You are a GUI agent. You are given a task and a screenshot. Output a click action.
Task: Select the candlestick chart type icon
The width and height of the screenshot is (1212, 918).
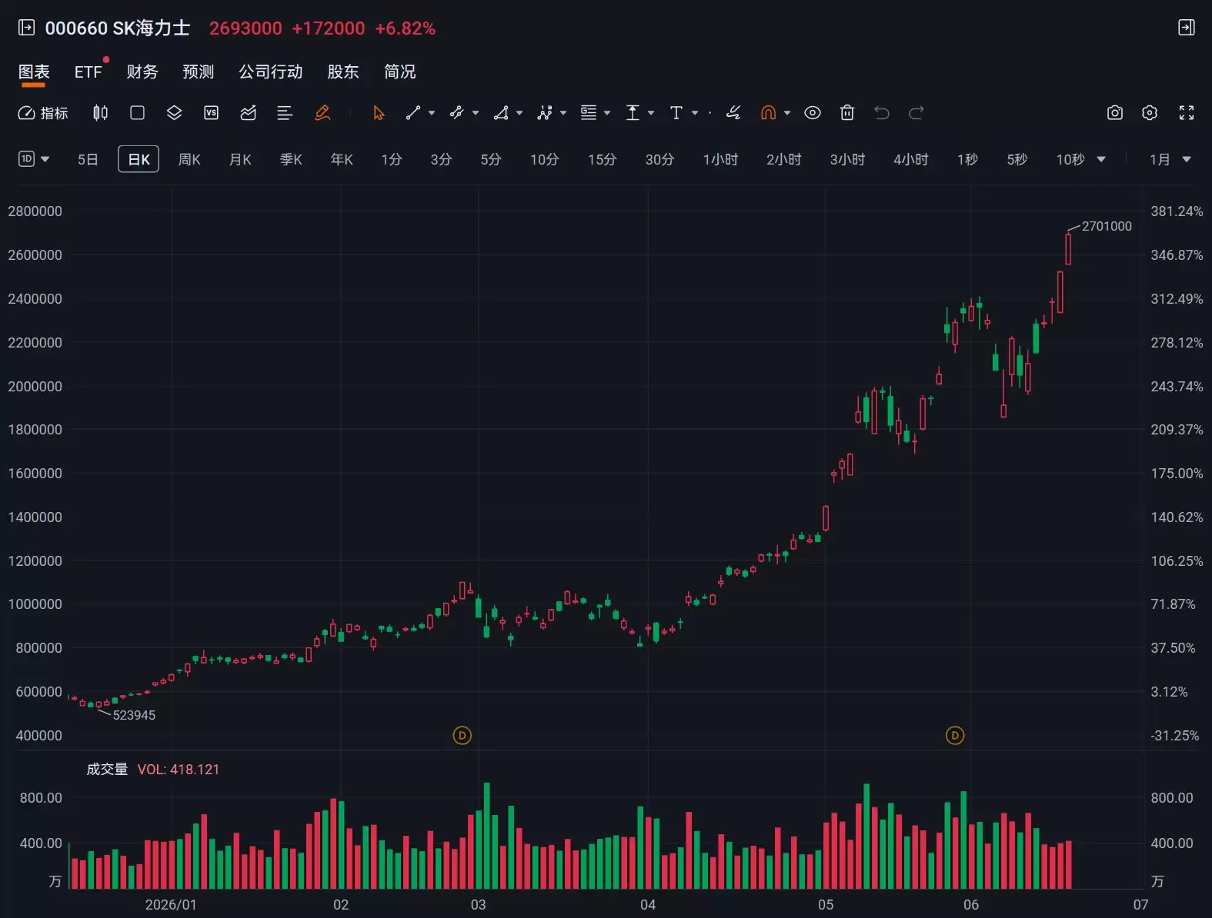[100, 113]
